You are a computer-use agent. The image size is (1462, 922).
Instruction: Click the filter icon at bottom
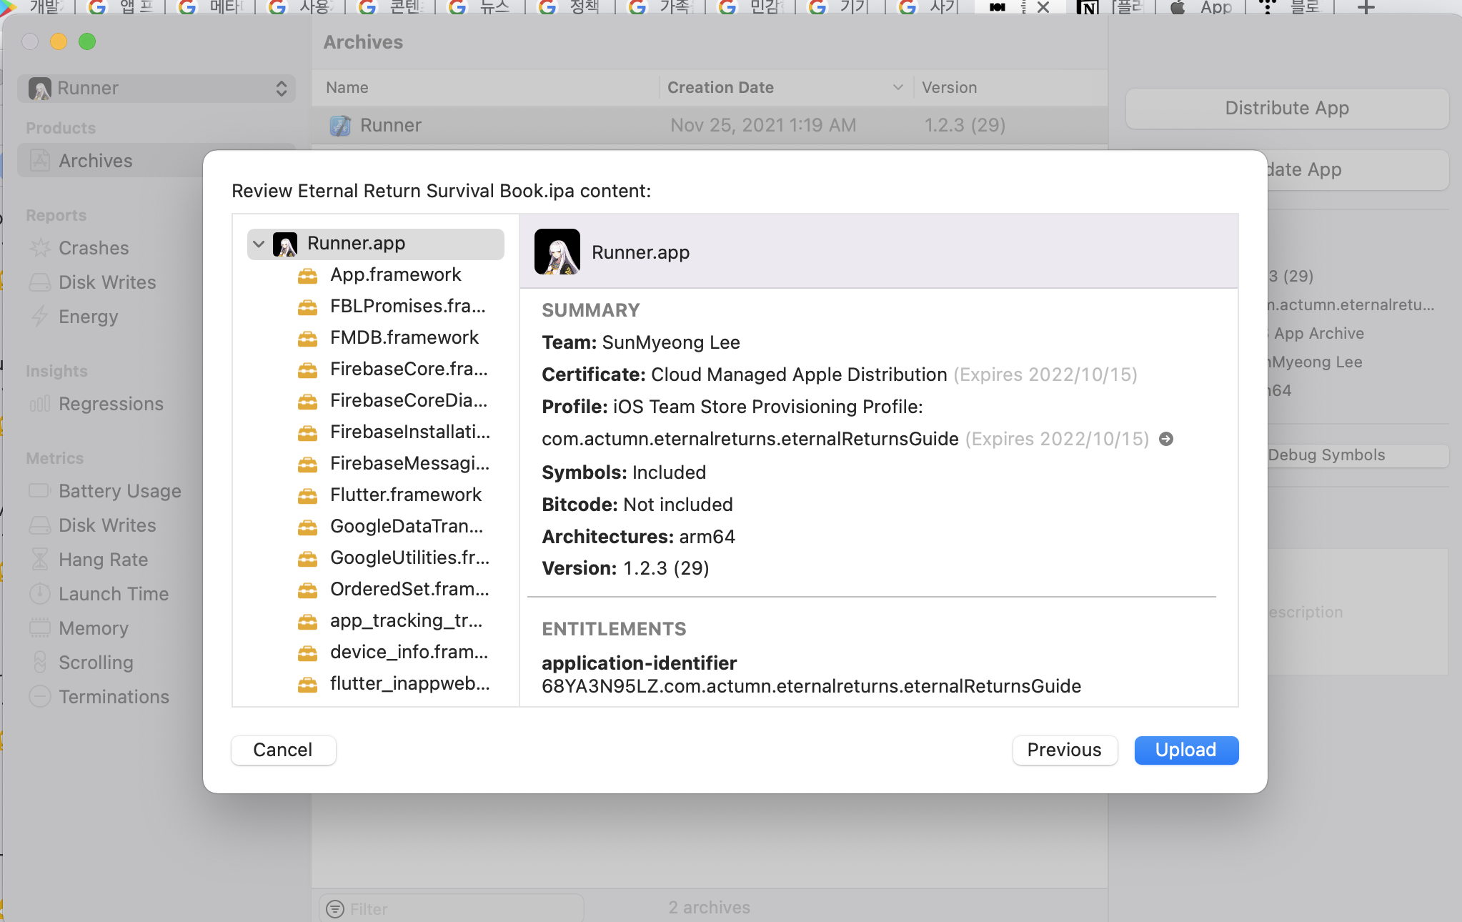334,908
